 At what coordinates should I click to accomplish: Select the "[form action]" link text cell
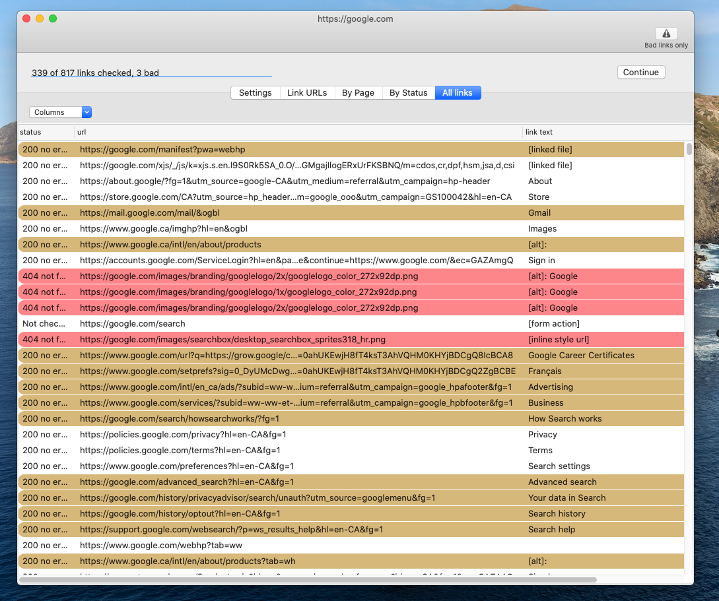pos(553,323)
